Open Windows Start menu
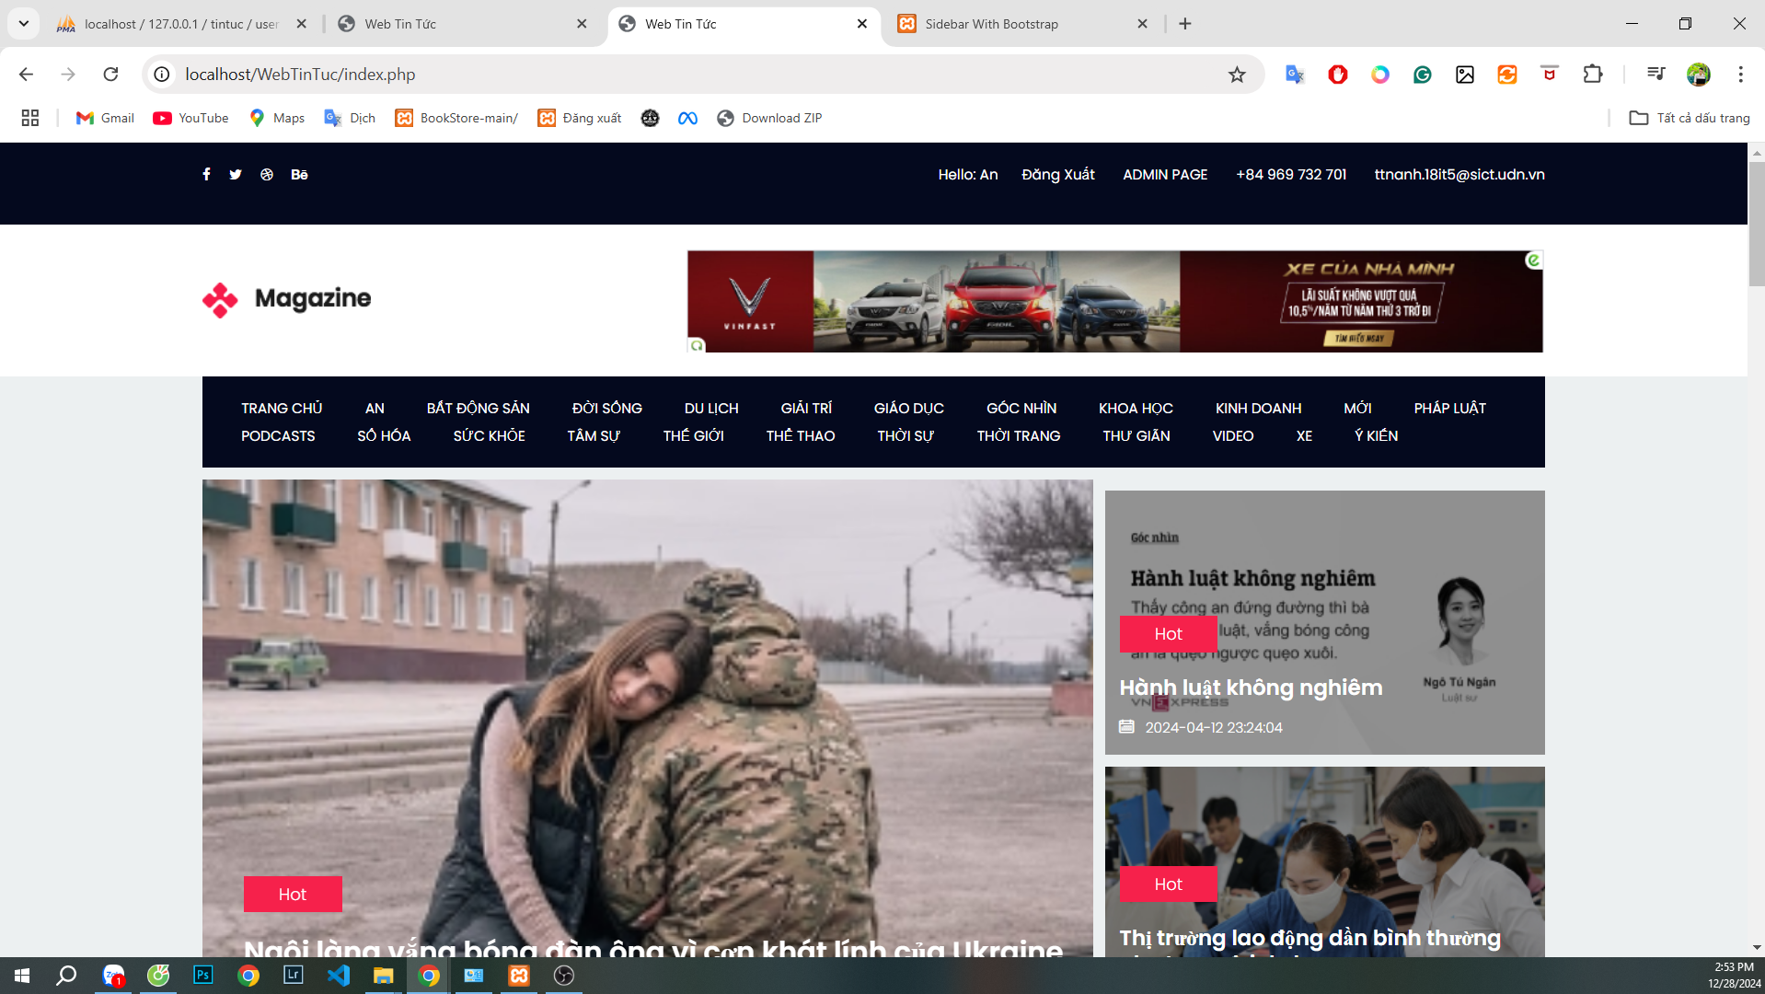1765x994 pixels. point(22,976)
